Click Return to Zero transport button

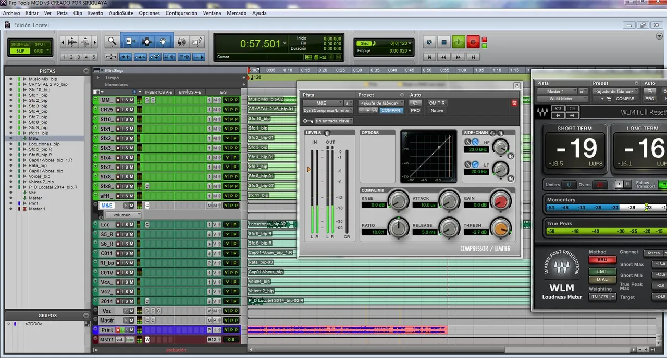click(x=429, y=57)
